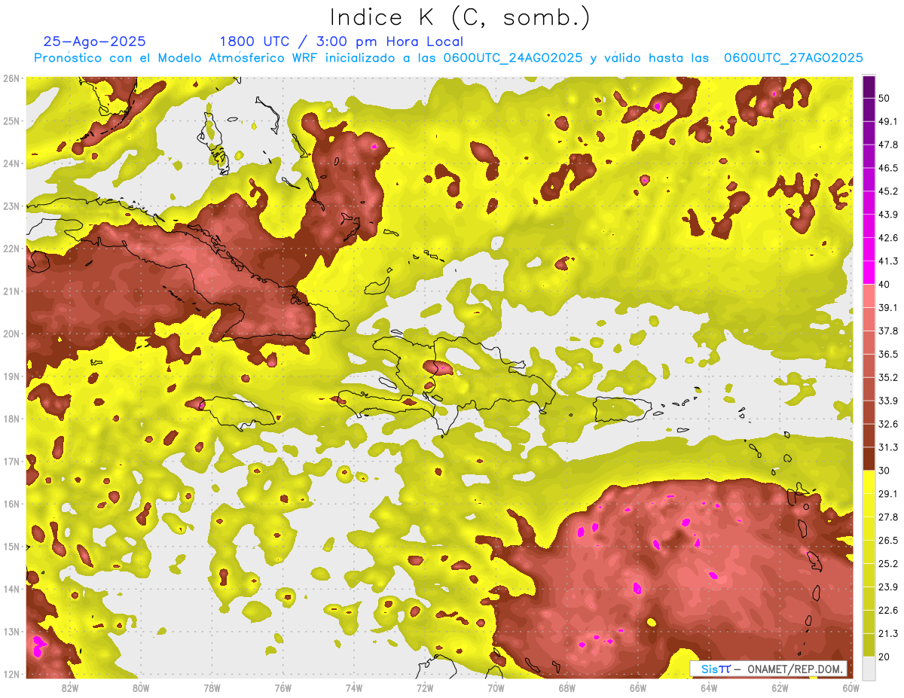Image resolution: width=904 pixels, height=698 pixels.
Task: Click the colorbar value '25.2'
Action: [x=888, y=563]
